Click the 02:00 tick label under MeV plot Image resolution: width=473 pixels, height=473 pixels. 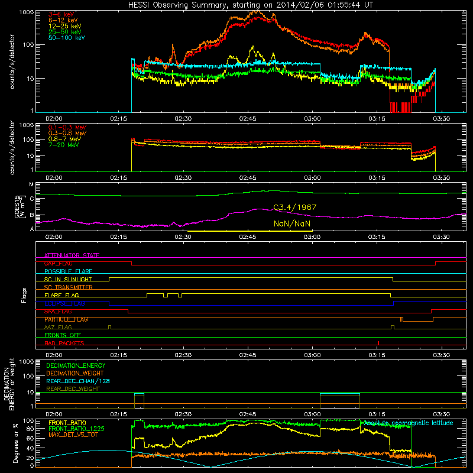tap(54, 178)
